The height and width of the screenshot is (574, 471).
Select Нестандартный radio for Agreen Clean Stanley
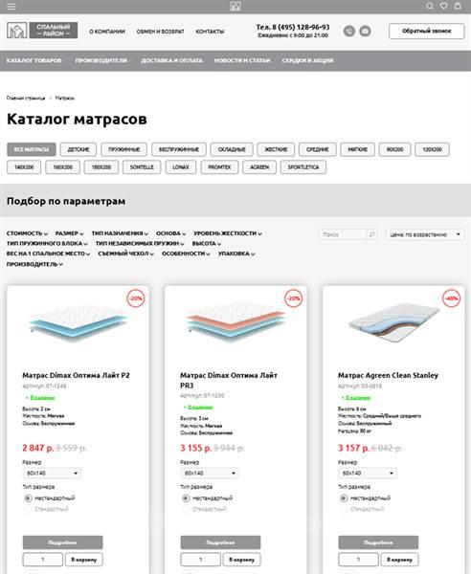point(344,498)
